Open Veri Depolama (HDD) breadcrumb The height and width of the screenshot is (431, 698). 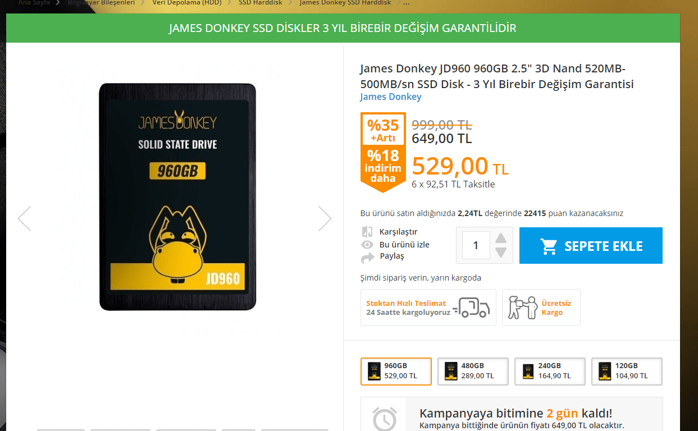coord(186,3)
